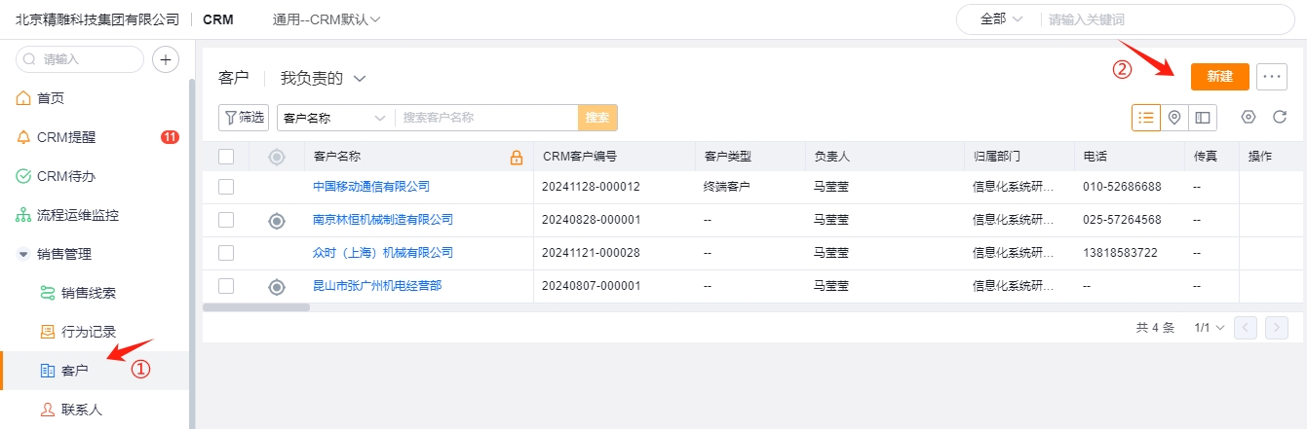Switch to list view icon
Viewport: 1307px width, 429px height.
pyautogui.click(x=1146, y=117)
